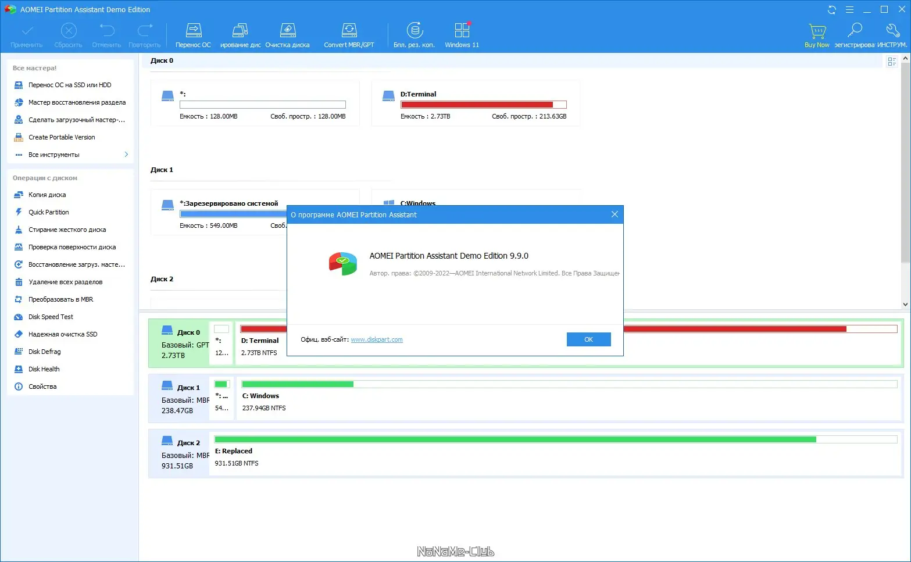
Task: Click the Buy Now cart icon
Action: coord(817,31)
